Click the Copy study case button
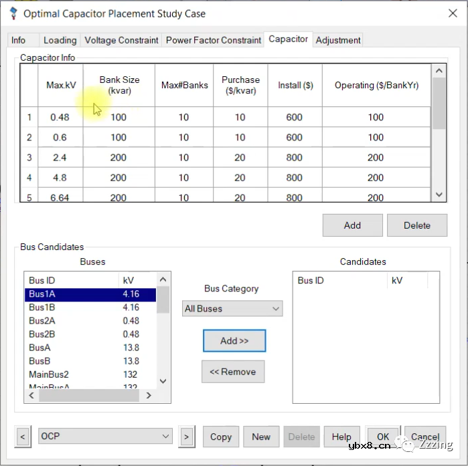 [x=220, y=437]
